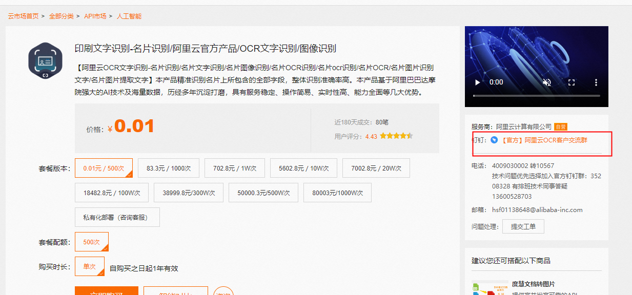This screenshot has height=295, width=632.
Task: Click 阿里云计算有限公司 provider name
Action: [524, 127]
